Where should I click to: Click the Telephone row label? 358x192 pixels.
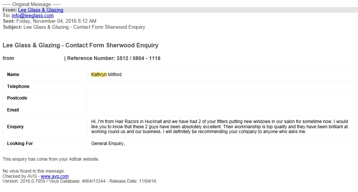pyautogui.click(x=18, y=86)
